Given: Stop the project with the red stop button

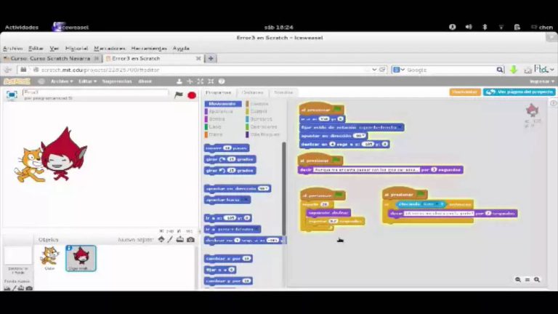Looking at the screenshot, I should (192, 95).
